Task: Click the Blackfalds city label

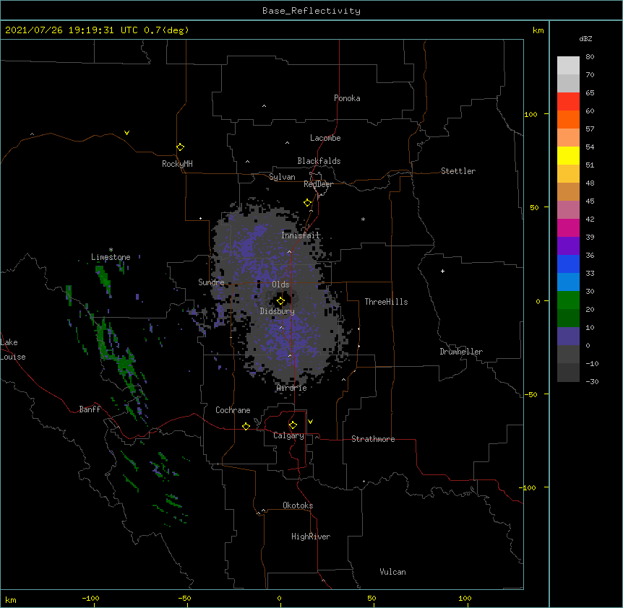Action: pos(319,161)
